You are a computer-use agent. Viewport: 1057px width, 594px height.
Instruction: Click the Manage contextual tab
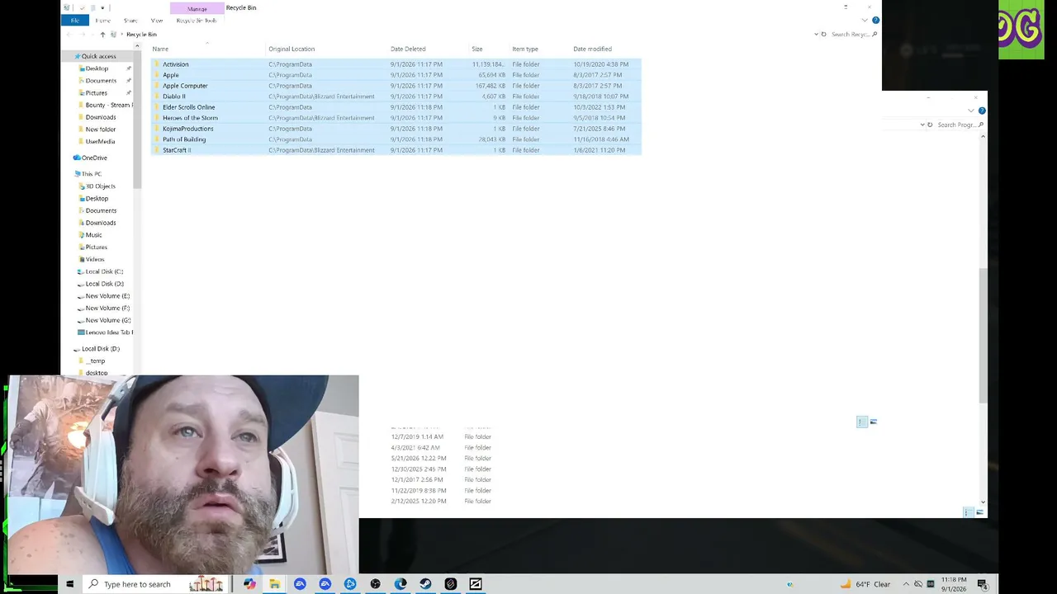pos(197,8)
